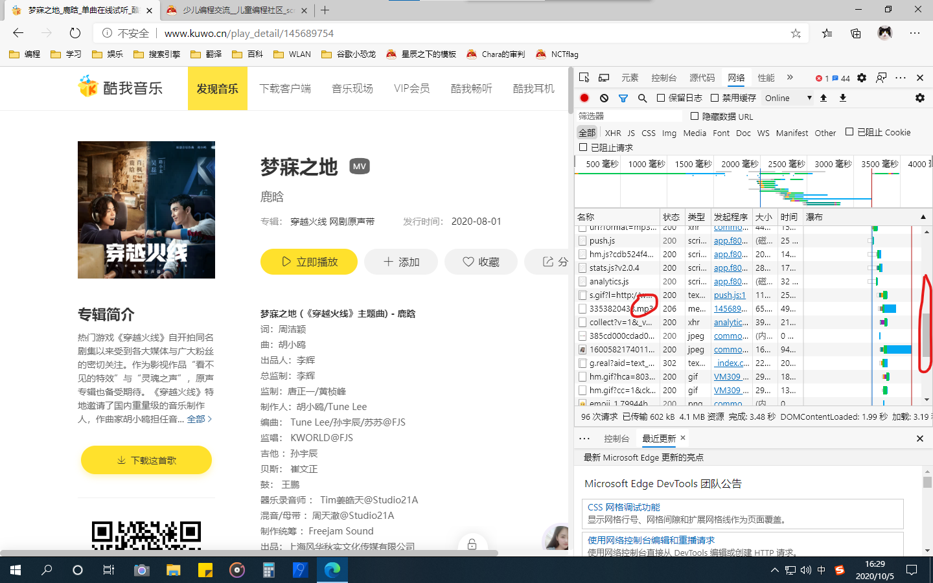Export HAR file with download arrow
This screenshot has height=583, width=933.
(843, 98)
